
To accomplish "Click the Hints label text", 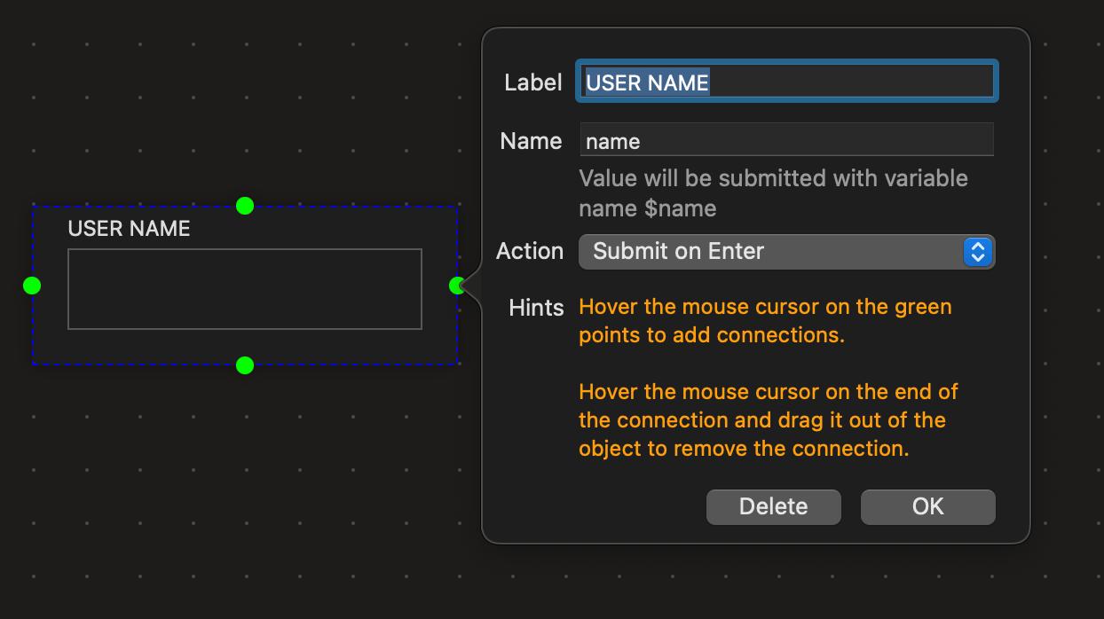I will click(536, 308).
